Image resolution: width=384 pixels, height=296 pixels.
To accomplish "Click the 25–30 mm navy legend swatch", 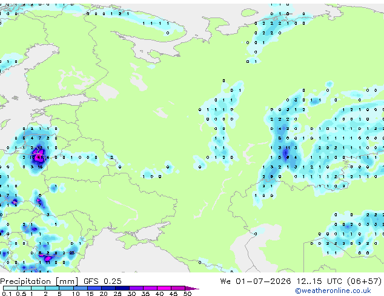I will point(122,288).
